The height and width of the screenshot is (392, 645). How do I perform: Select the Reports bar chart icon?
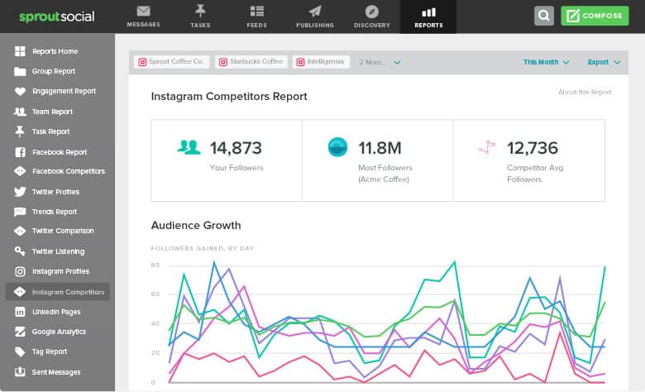(x=428, y=12)
